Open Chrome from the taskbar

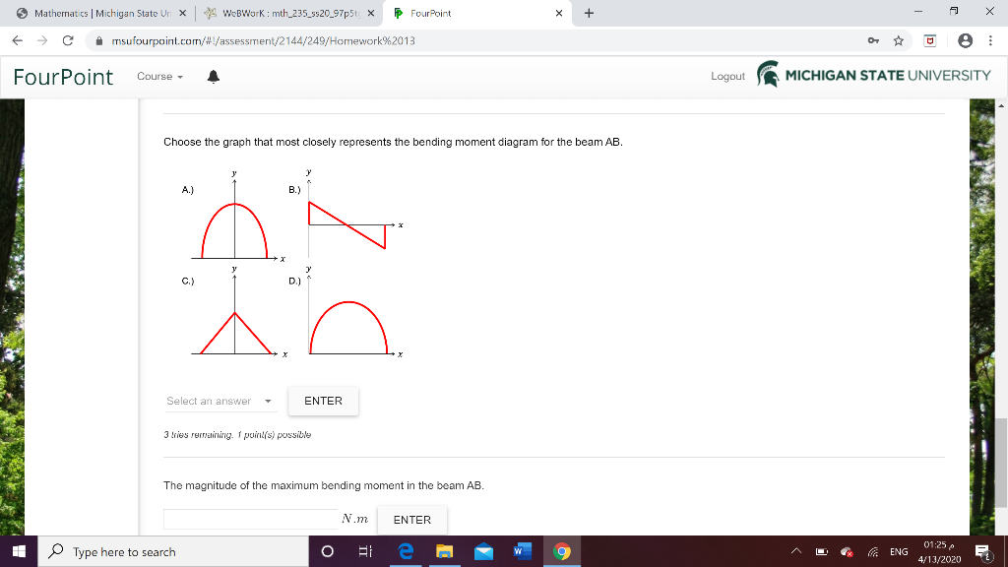click(x=562, y=551)
